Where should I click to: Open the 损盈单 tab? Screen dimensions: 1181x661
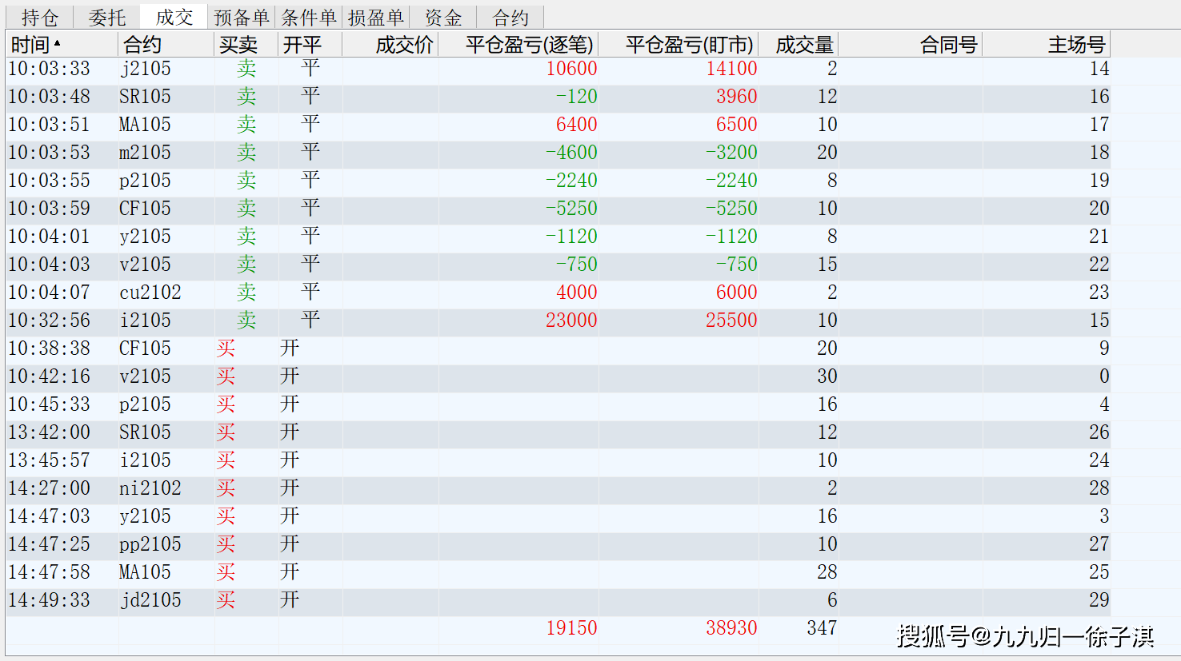(376, 18)
